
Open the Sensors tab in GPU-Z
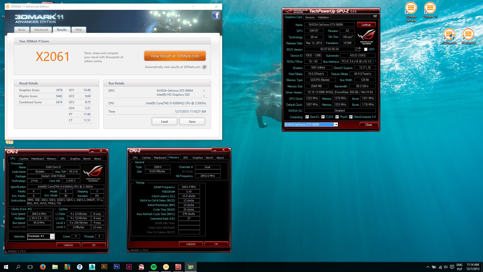[310, 17]
